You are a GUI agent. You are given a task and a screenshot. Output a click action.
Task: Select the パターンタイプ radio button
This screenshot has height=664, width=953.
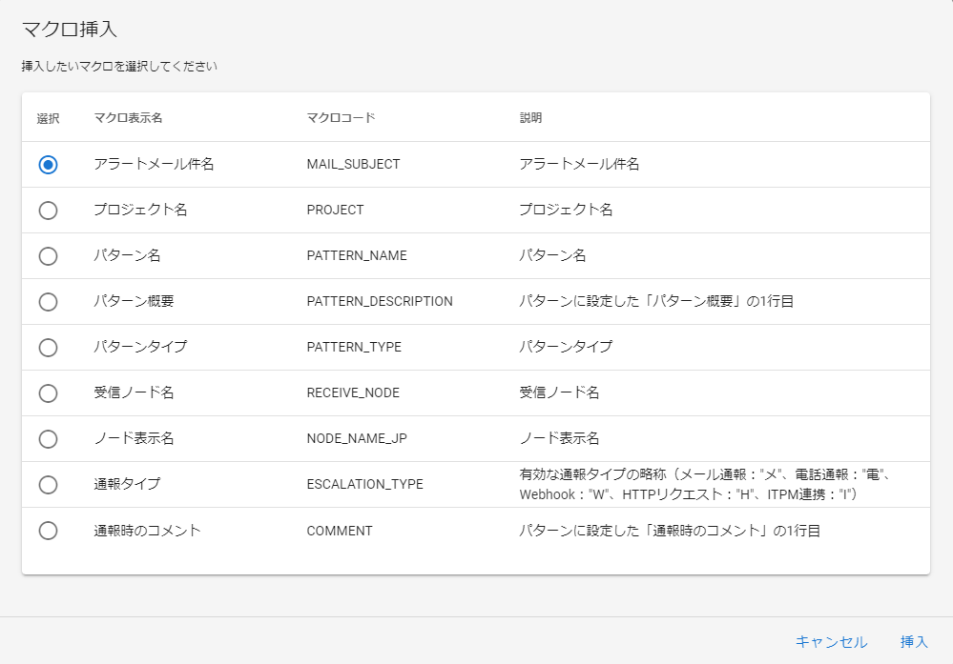[49, 347]
